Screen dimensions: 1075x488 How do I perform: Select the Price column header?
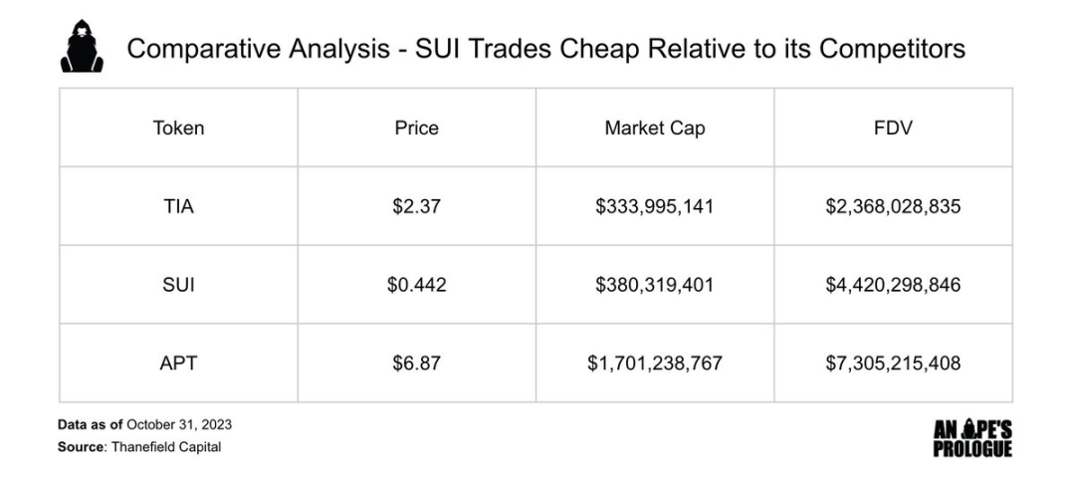pyautogui.click(x=416, y=127)
